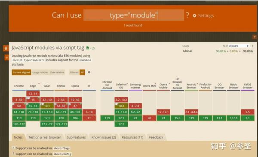Click the filter icon at right edge
The image size is (258, 157).
click(x=255, y=37)
